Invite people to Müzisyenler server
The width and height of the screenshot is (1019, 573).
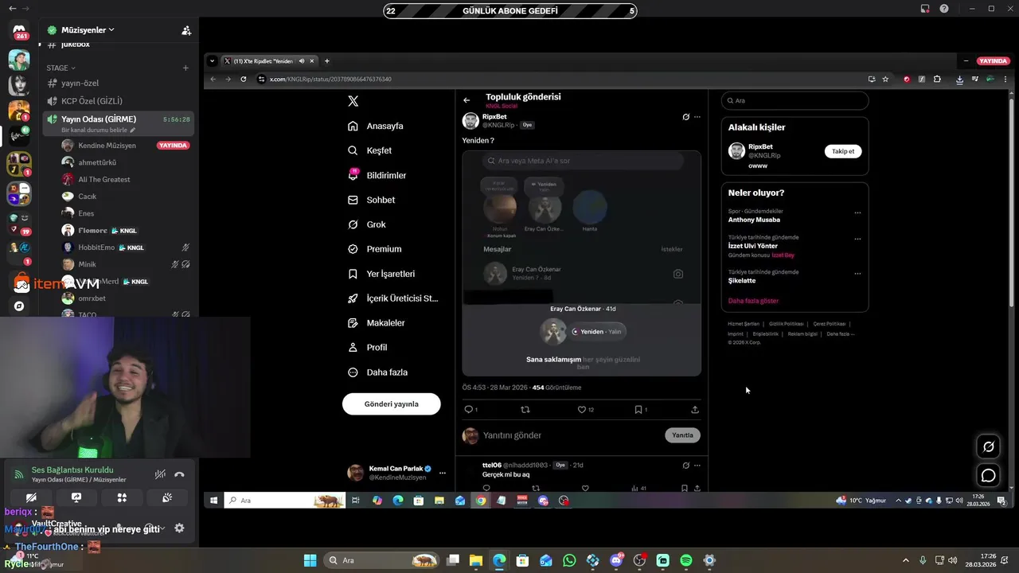point(186,30)
